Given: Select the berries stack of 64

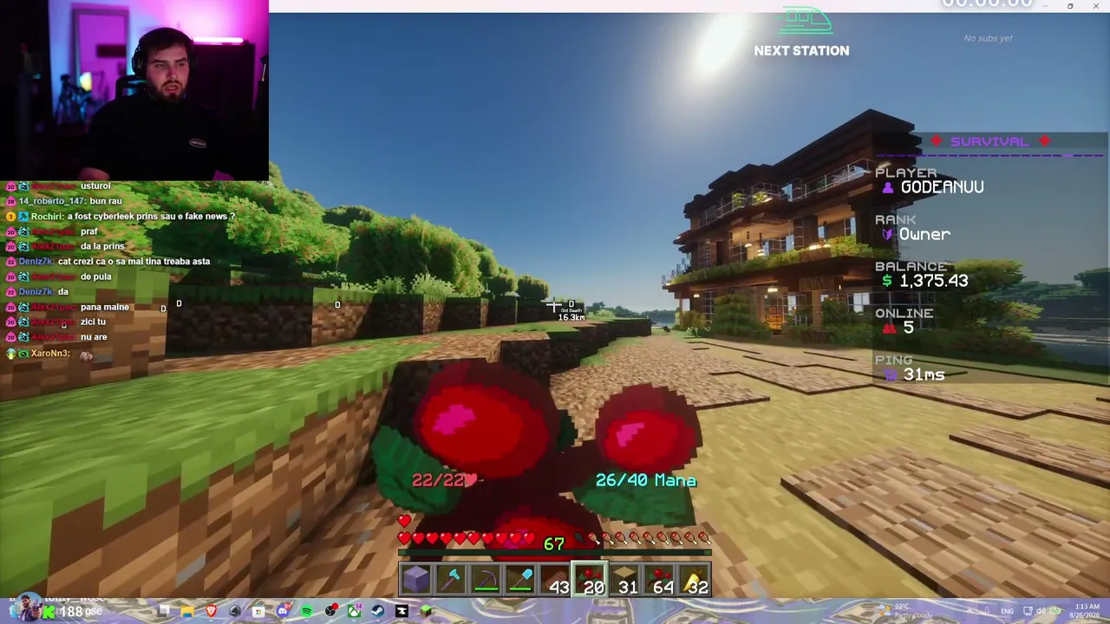Looking at the screenshot, I should pos(659,580).
